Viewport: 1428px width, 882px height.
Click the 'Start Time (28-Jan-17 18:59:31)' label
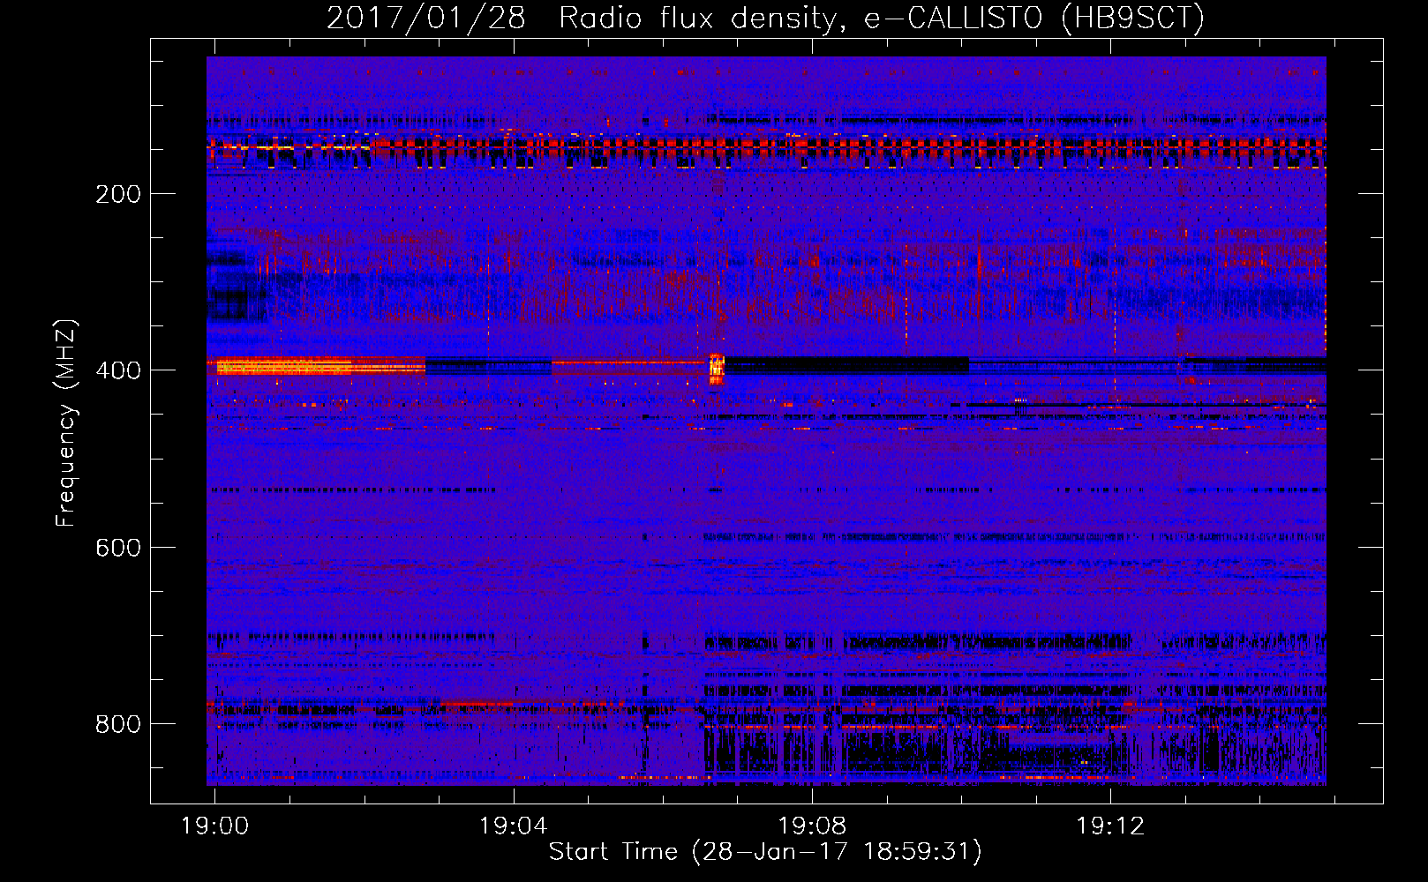(x=765, y=852)
